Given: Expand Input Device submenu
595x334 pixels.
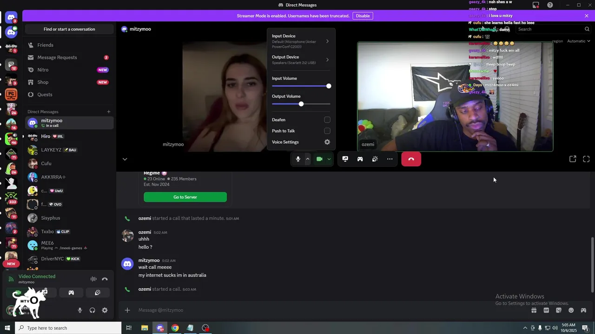Looking at the screenshot, I should [301, 41].
